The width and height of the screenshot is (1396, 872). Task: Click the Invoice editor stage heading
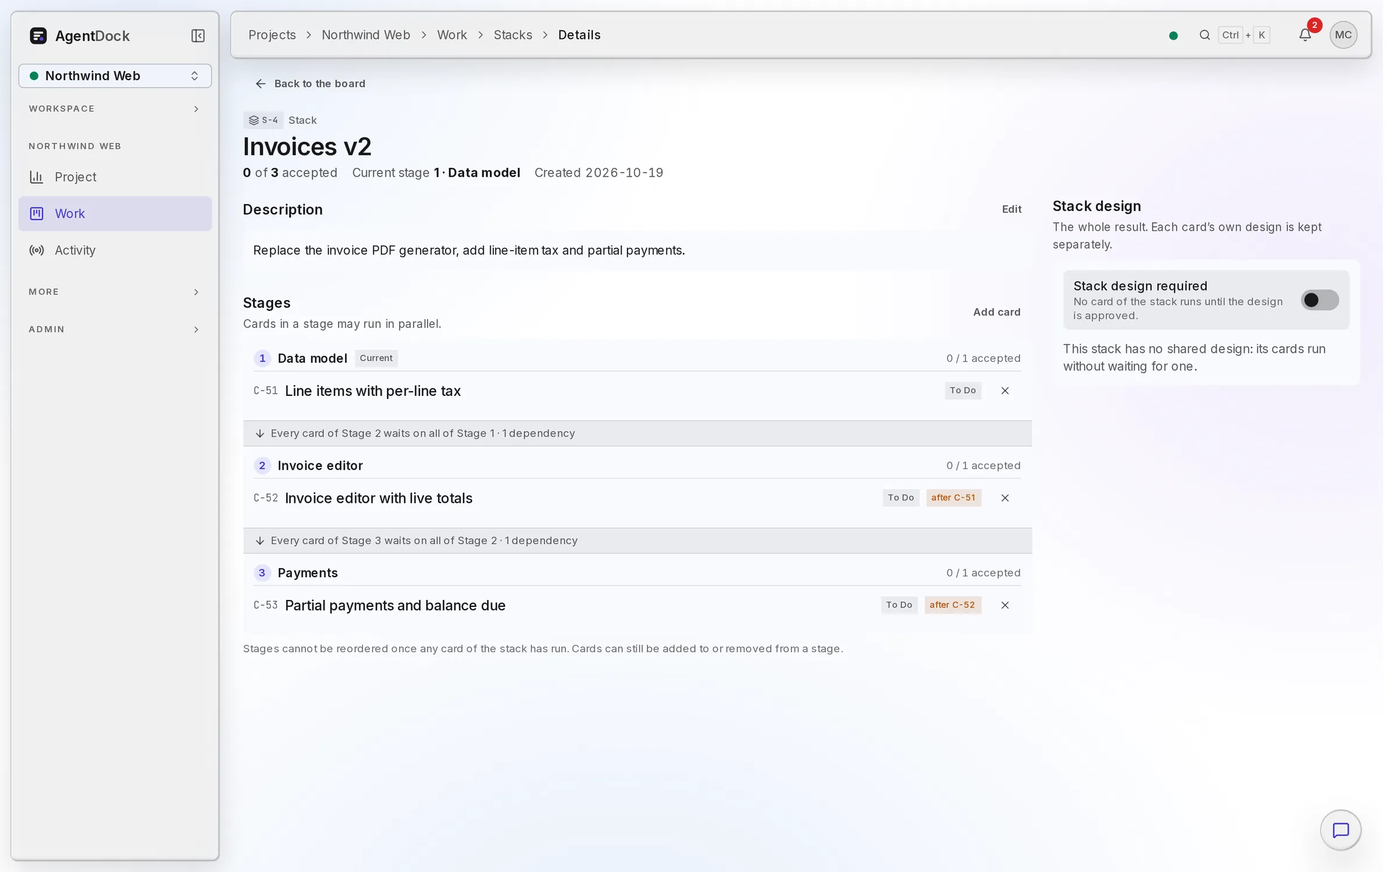click(x=320, y=466)
